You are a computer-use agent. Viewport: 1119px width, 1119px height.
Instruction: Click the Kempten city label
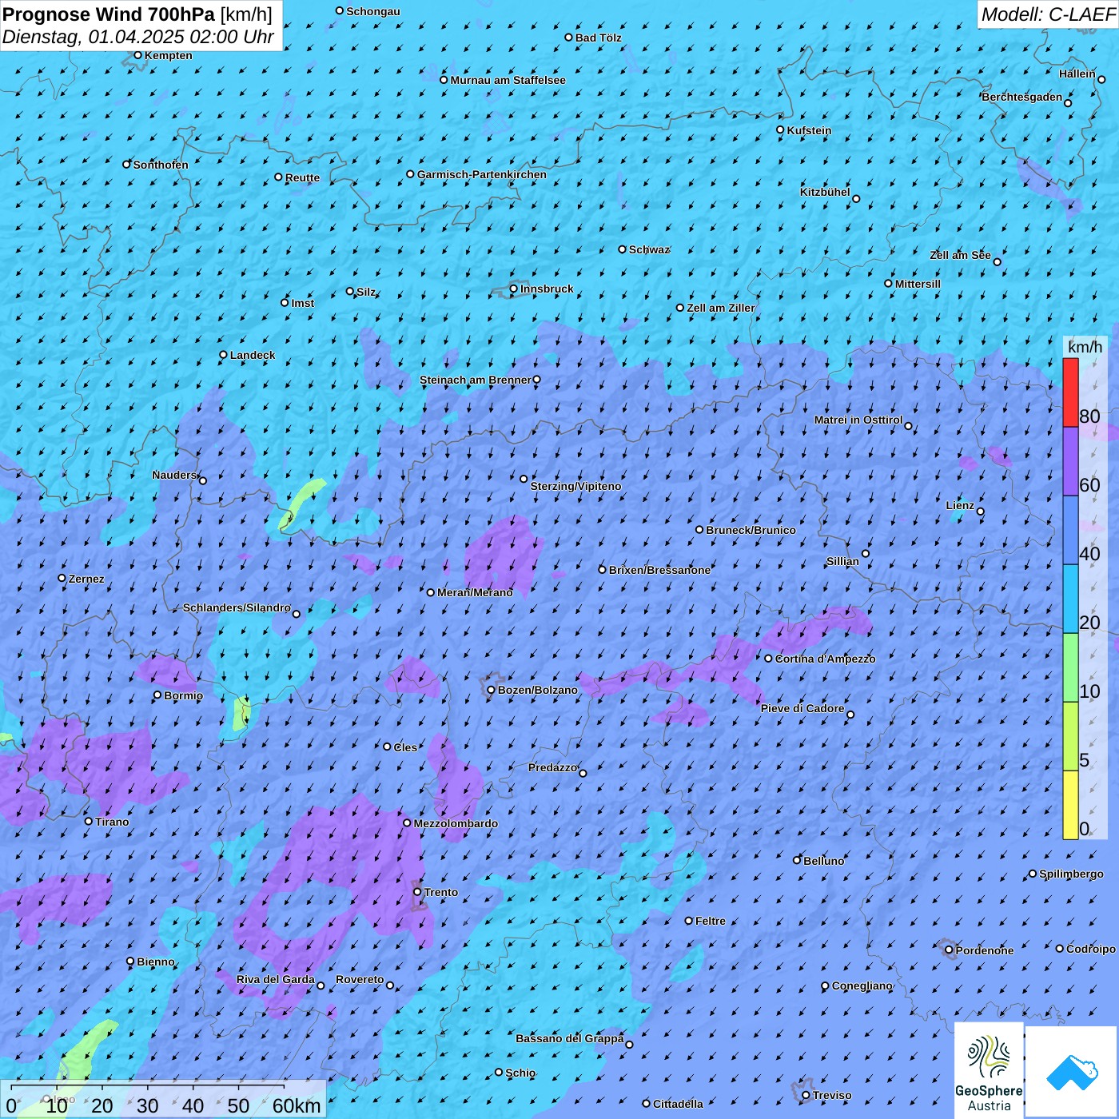168,55
